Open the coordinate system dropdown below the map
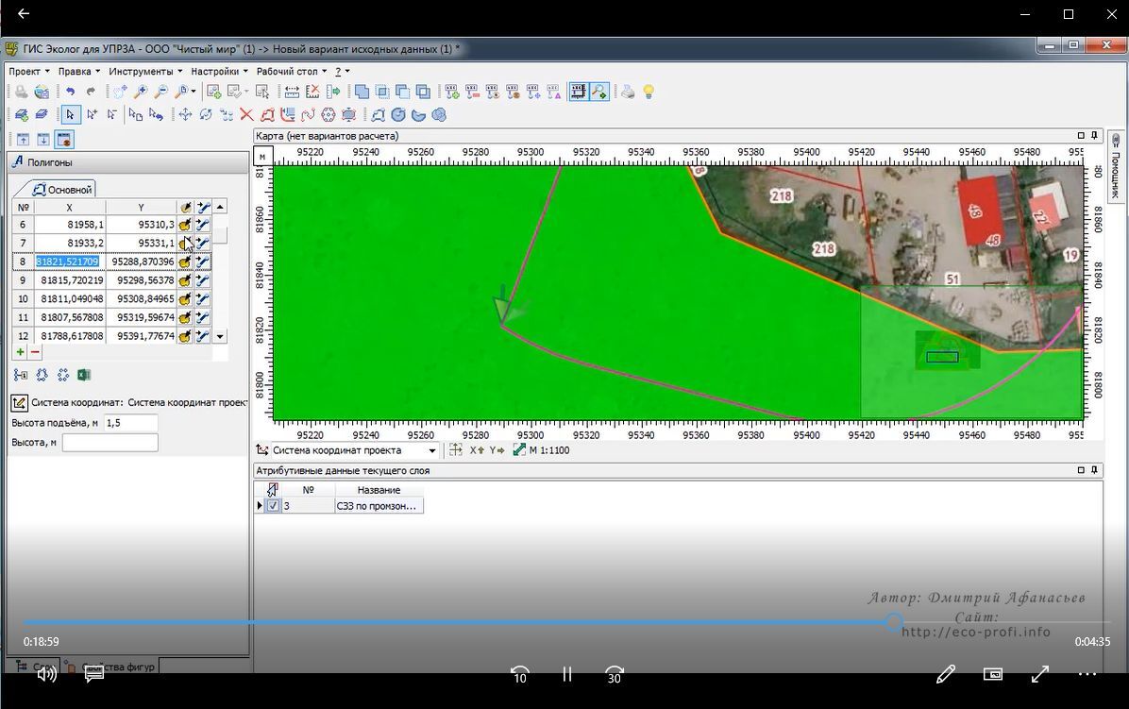The width and height of the screenshot is (1129, 709). pos(432,451)
